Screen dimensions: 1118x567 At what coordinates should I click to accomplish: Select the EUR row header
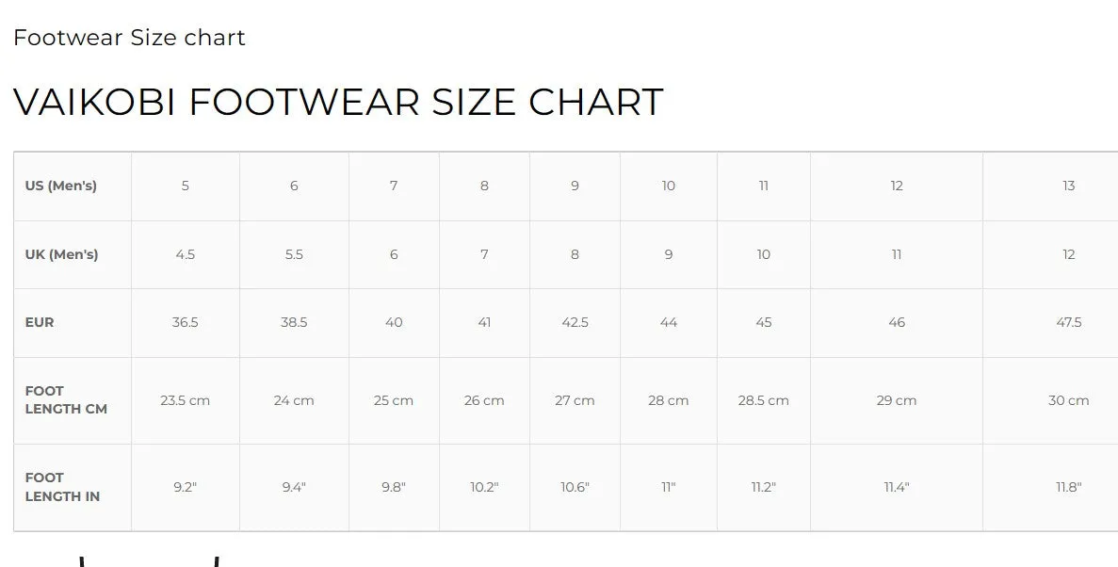coord(73,322)
